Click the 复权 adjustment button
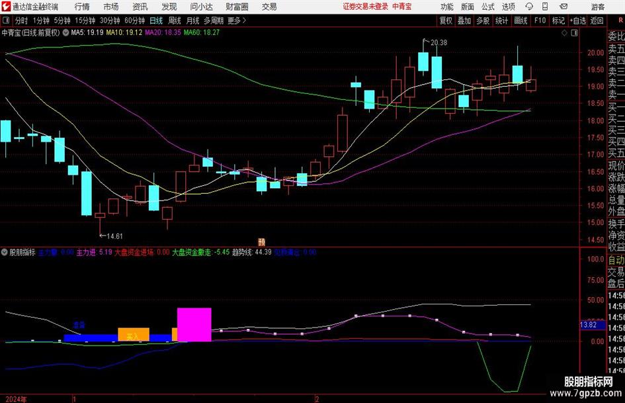 point(446,21)
